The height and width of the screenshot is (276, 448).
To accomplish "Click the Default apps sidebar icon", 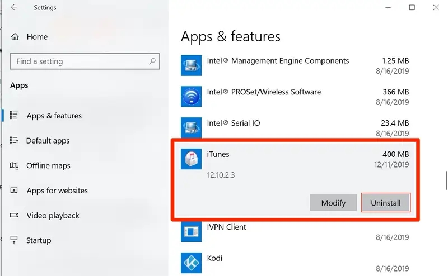I will (14, 140).
